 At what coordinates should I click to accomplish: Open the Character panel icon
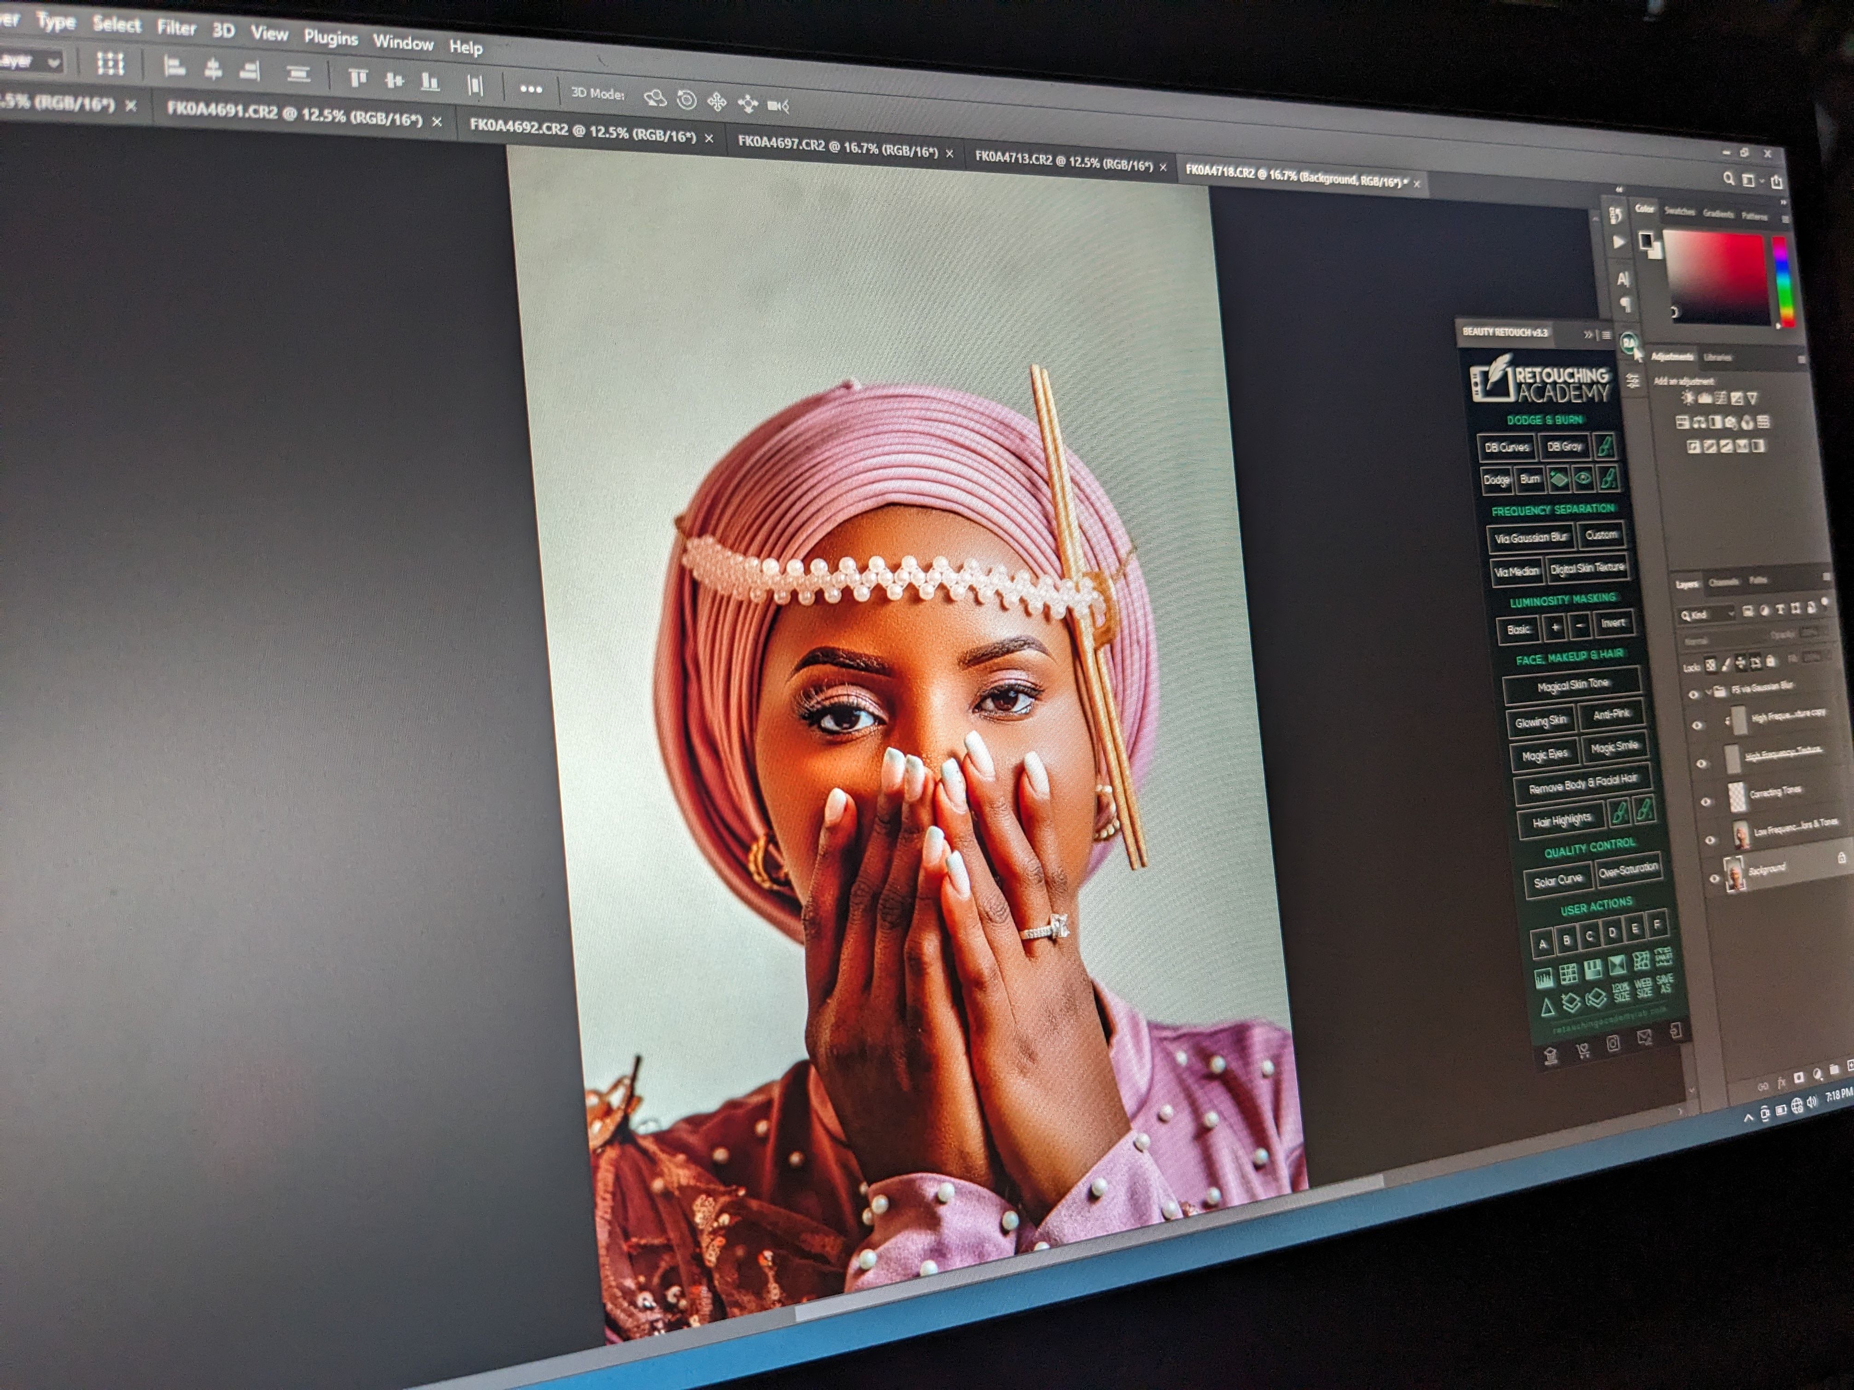pos(1623,279)
